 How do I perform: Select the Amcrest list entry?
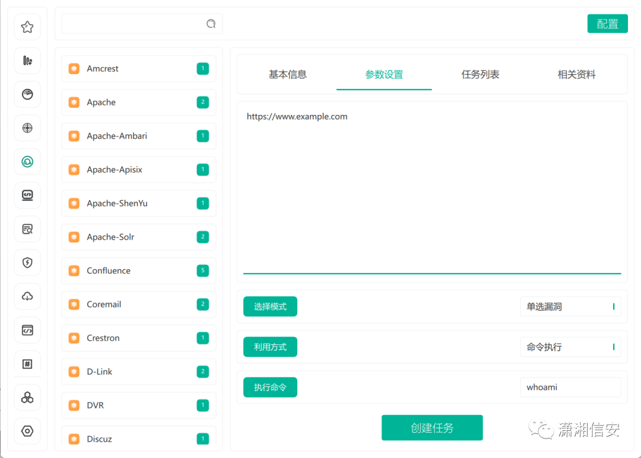tap(138, 69)
